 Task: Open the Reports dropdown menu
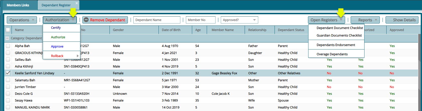pos(365,20)
